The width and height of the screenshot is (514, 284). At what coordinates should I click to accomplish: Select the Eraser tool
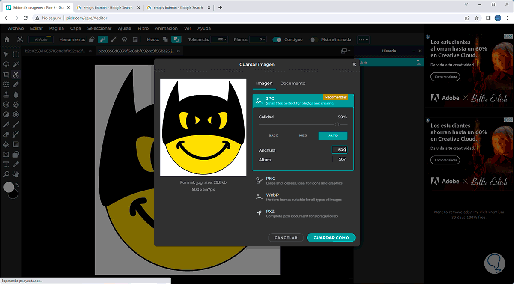6,135
